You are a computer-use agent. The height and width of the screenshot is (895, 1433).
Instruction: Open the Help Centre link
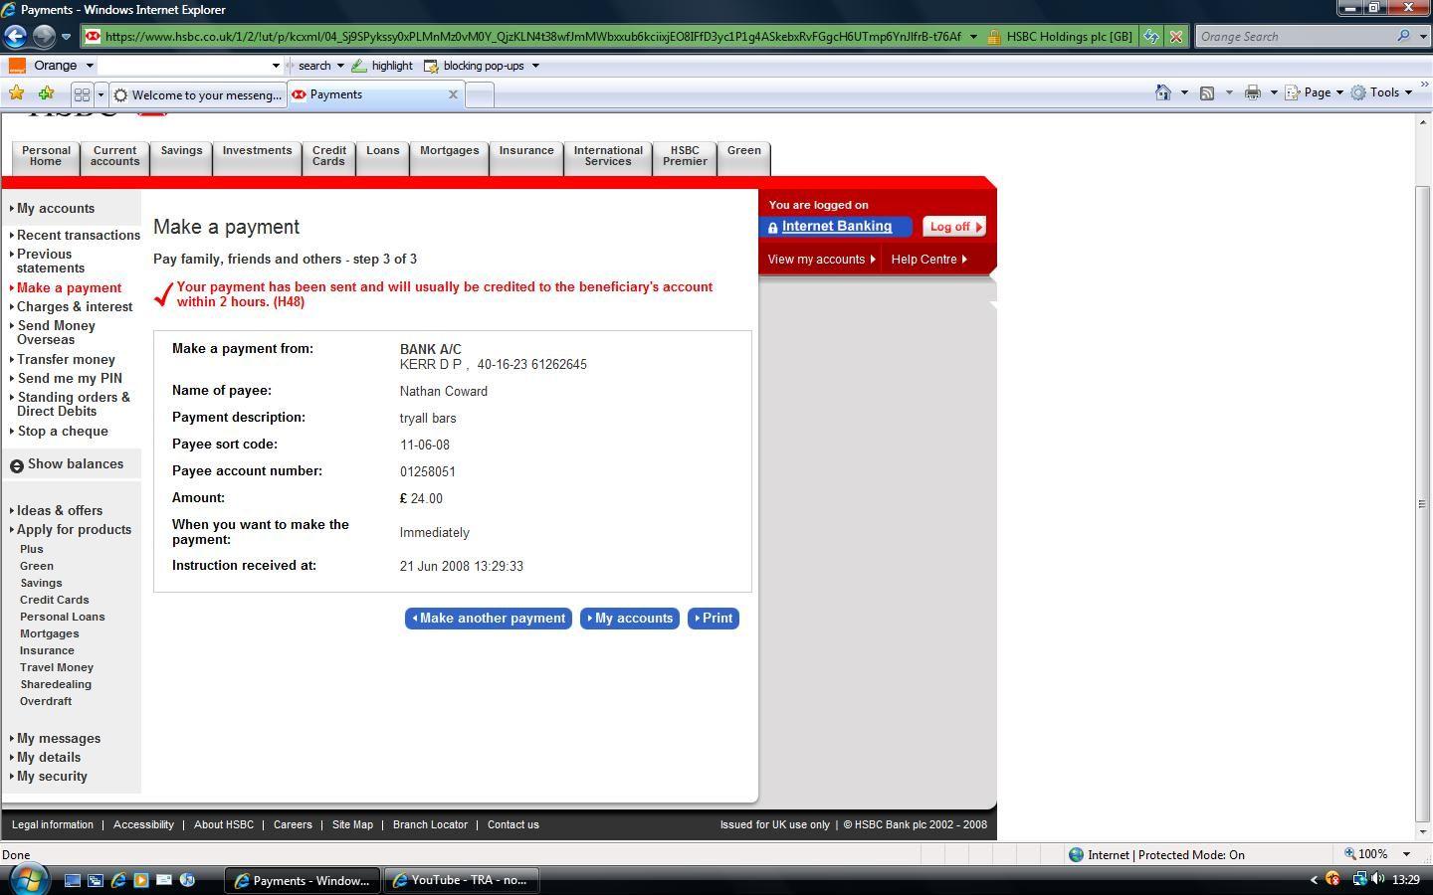coord(928,260)
